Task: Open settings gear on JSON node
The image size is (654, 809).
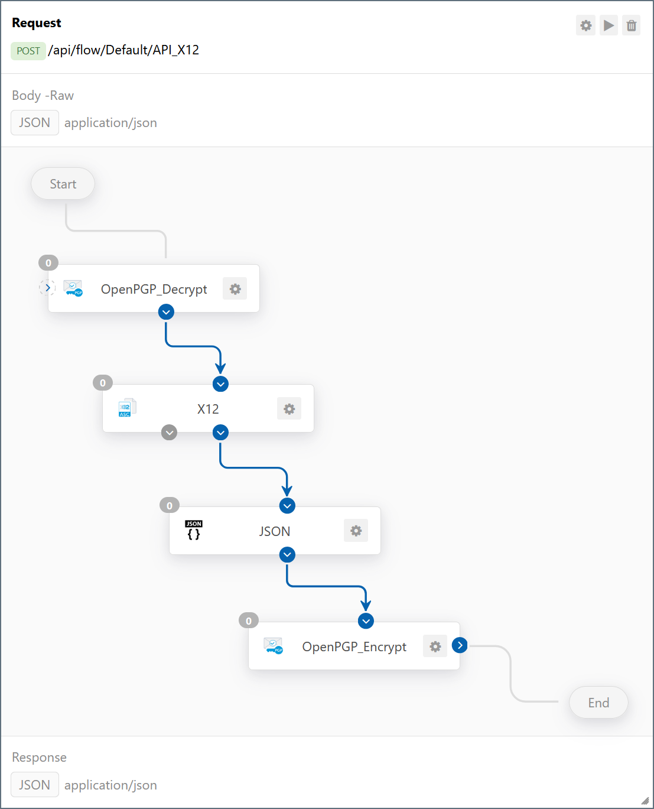Action: point(356,531)
